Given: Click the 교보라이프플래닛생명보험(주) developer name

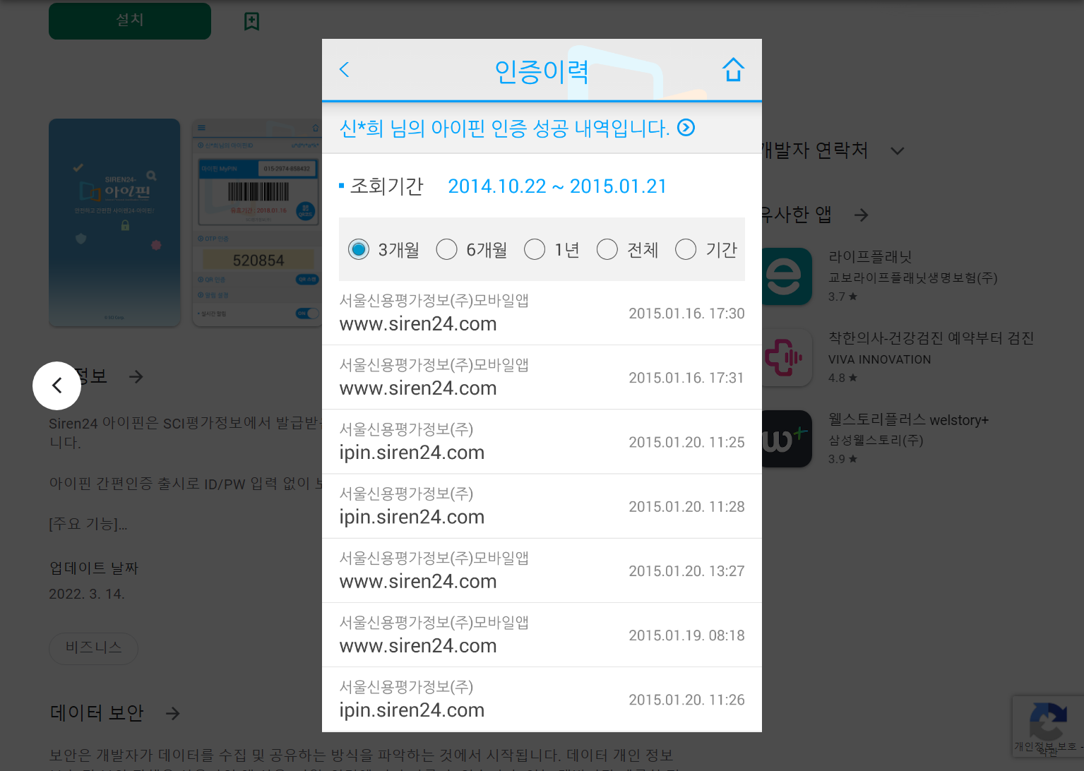Looking at the screenshot, I should click(x=913, y=277).
